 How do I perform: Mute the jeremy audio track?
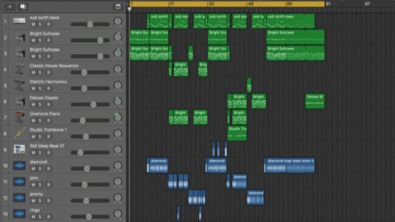[33, 201]
